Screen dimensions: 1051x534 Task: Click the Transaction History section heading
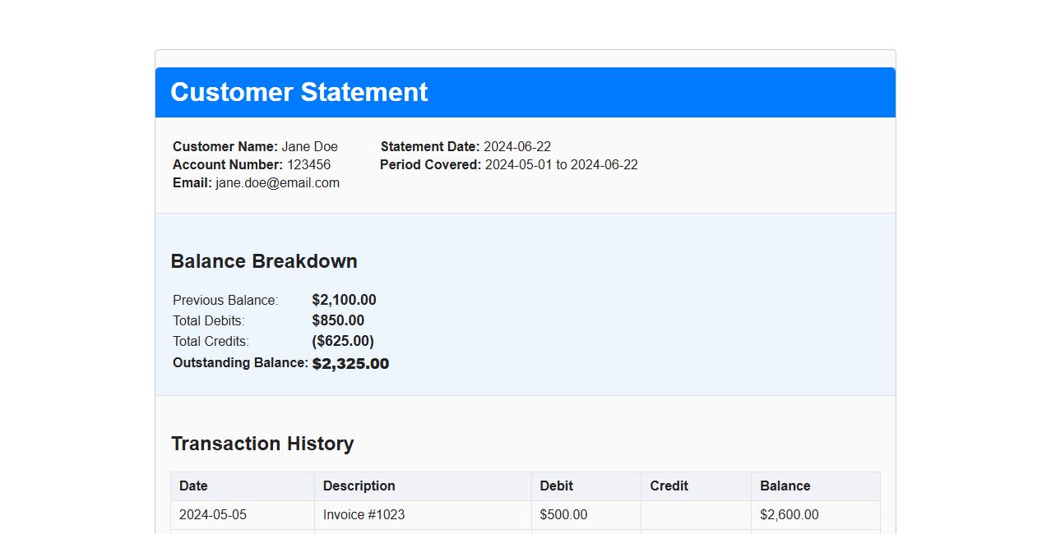pyautogui.click(x=262, y=444)
